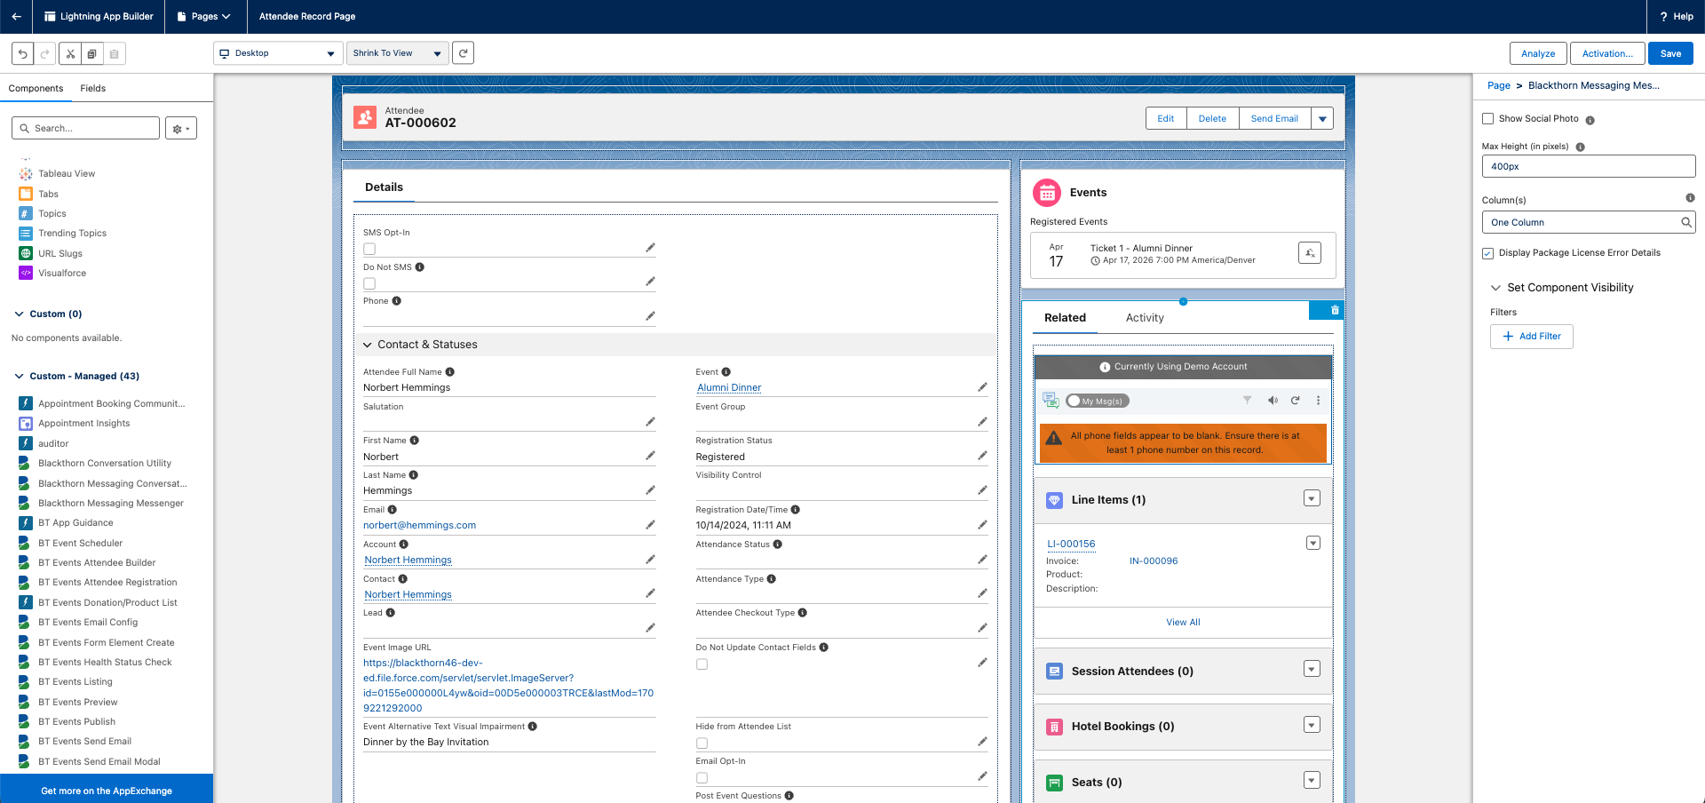The image size is (1705, 803).
Task: Click the ticket attendee icon button
Action: [x=1310, y=253]
